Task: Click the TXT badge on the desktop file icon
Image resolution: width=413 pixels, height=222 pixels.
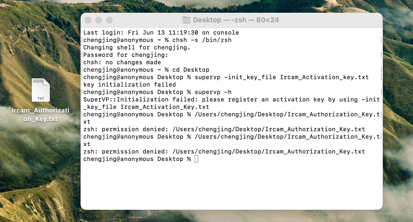Action: (x=41, y=99)
